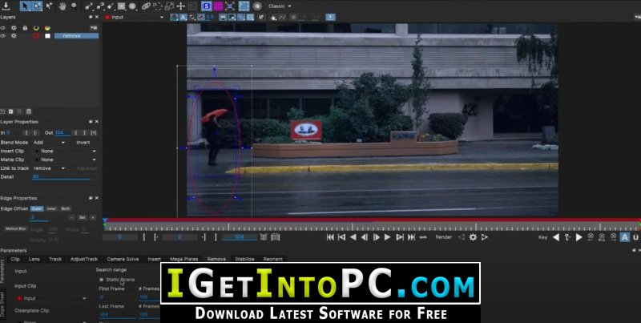Click the Detail value slider
This screenshot has width=641, height=323.
(61, 176)
